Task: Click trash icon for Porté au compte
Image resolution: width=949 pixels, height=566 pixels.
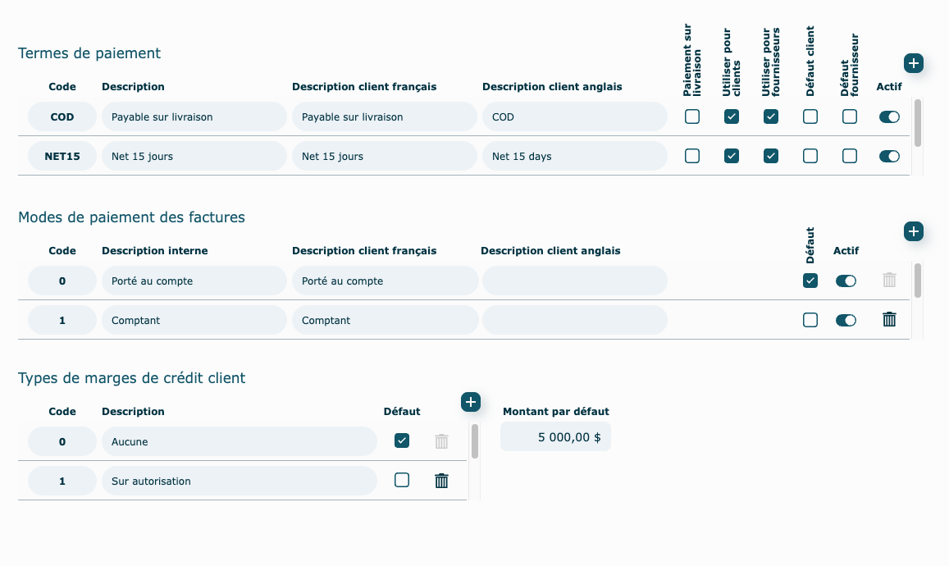Action: click(x=889, y=281)
